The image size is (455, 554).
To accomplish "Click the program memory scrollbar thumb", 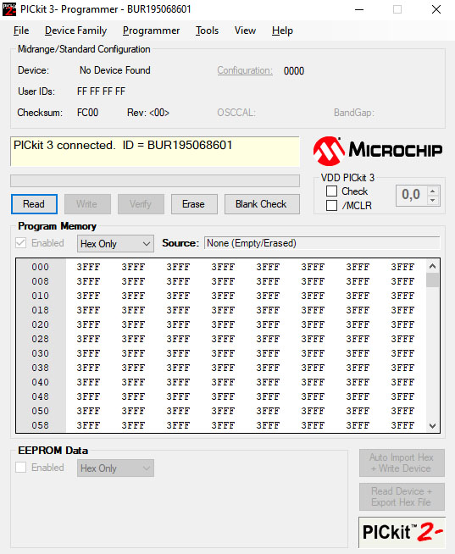I will pyautogui.click(x=432, y=280).
